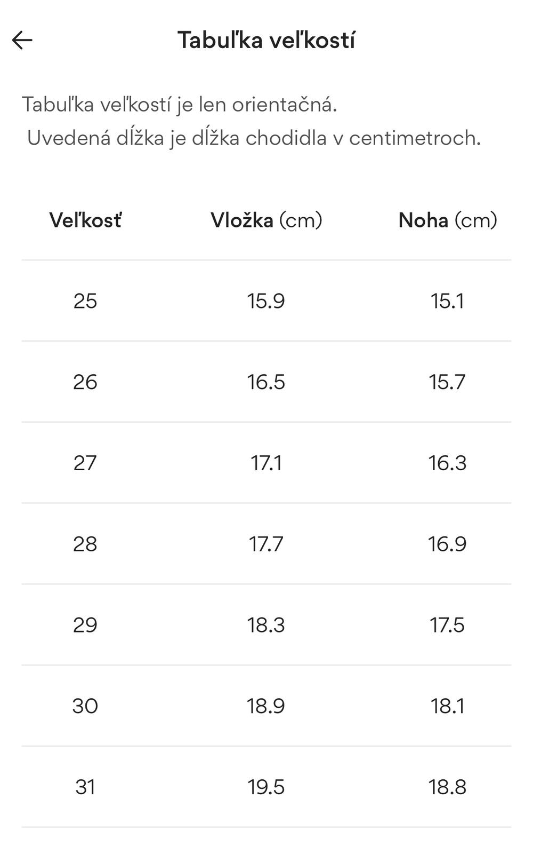Select size 29 row
533x854 pixels.
pos(85,625)
